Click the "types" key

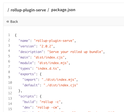25,69
